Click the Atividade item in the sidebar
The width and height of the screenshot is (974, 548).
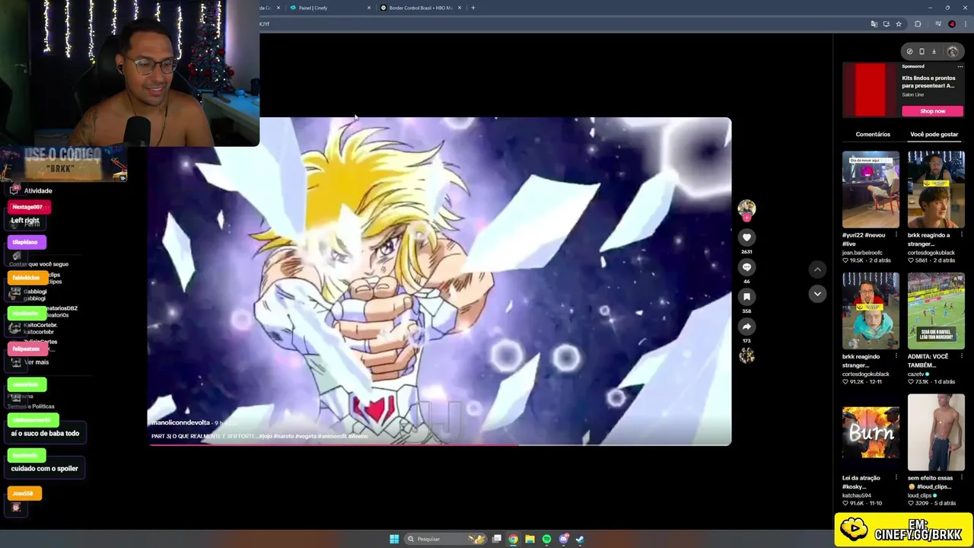[38, 191]
